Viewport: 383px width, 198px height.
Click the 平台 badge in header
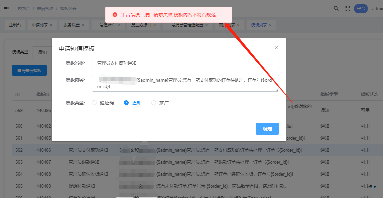coord(361,9)
